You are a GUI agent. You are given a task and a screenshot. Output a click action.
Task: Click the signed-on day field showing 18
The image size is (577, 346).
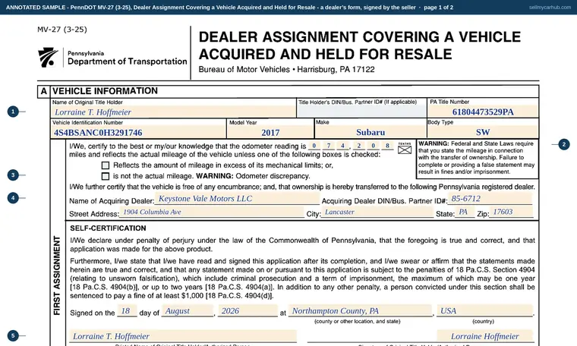tap(127, 310)
